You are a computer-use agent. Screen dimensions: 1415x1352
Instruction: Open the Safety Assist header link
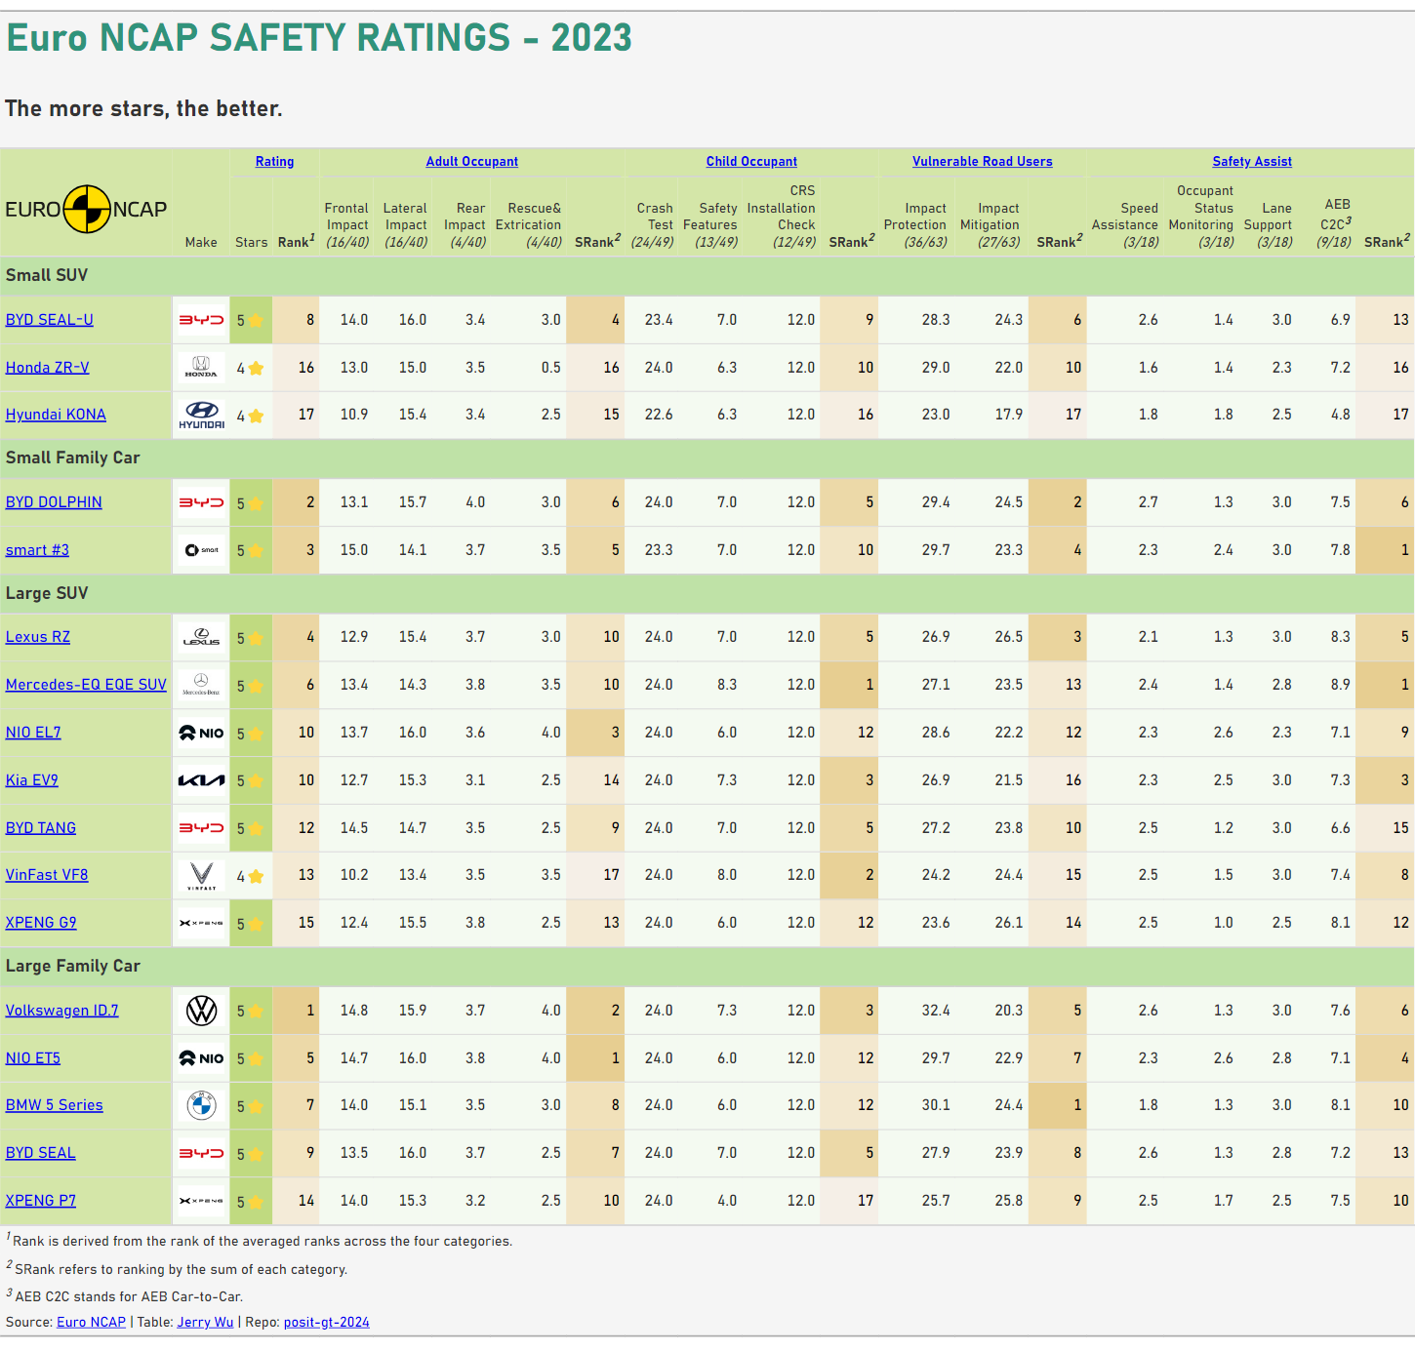pos(1252,162)
